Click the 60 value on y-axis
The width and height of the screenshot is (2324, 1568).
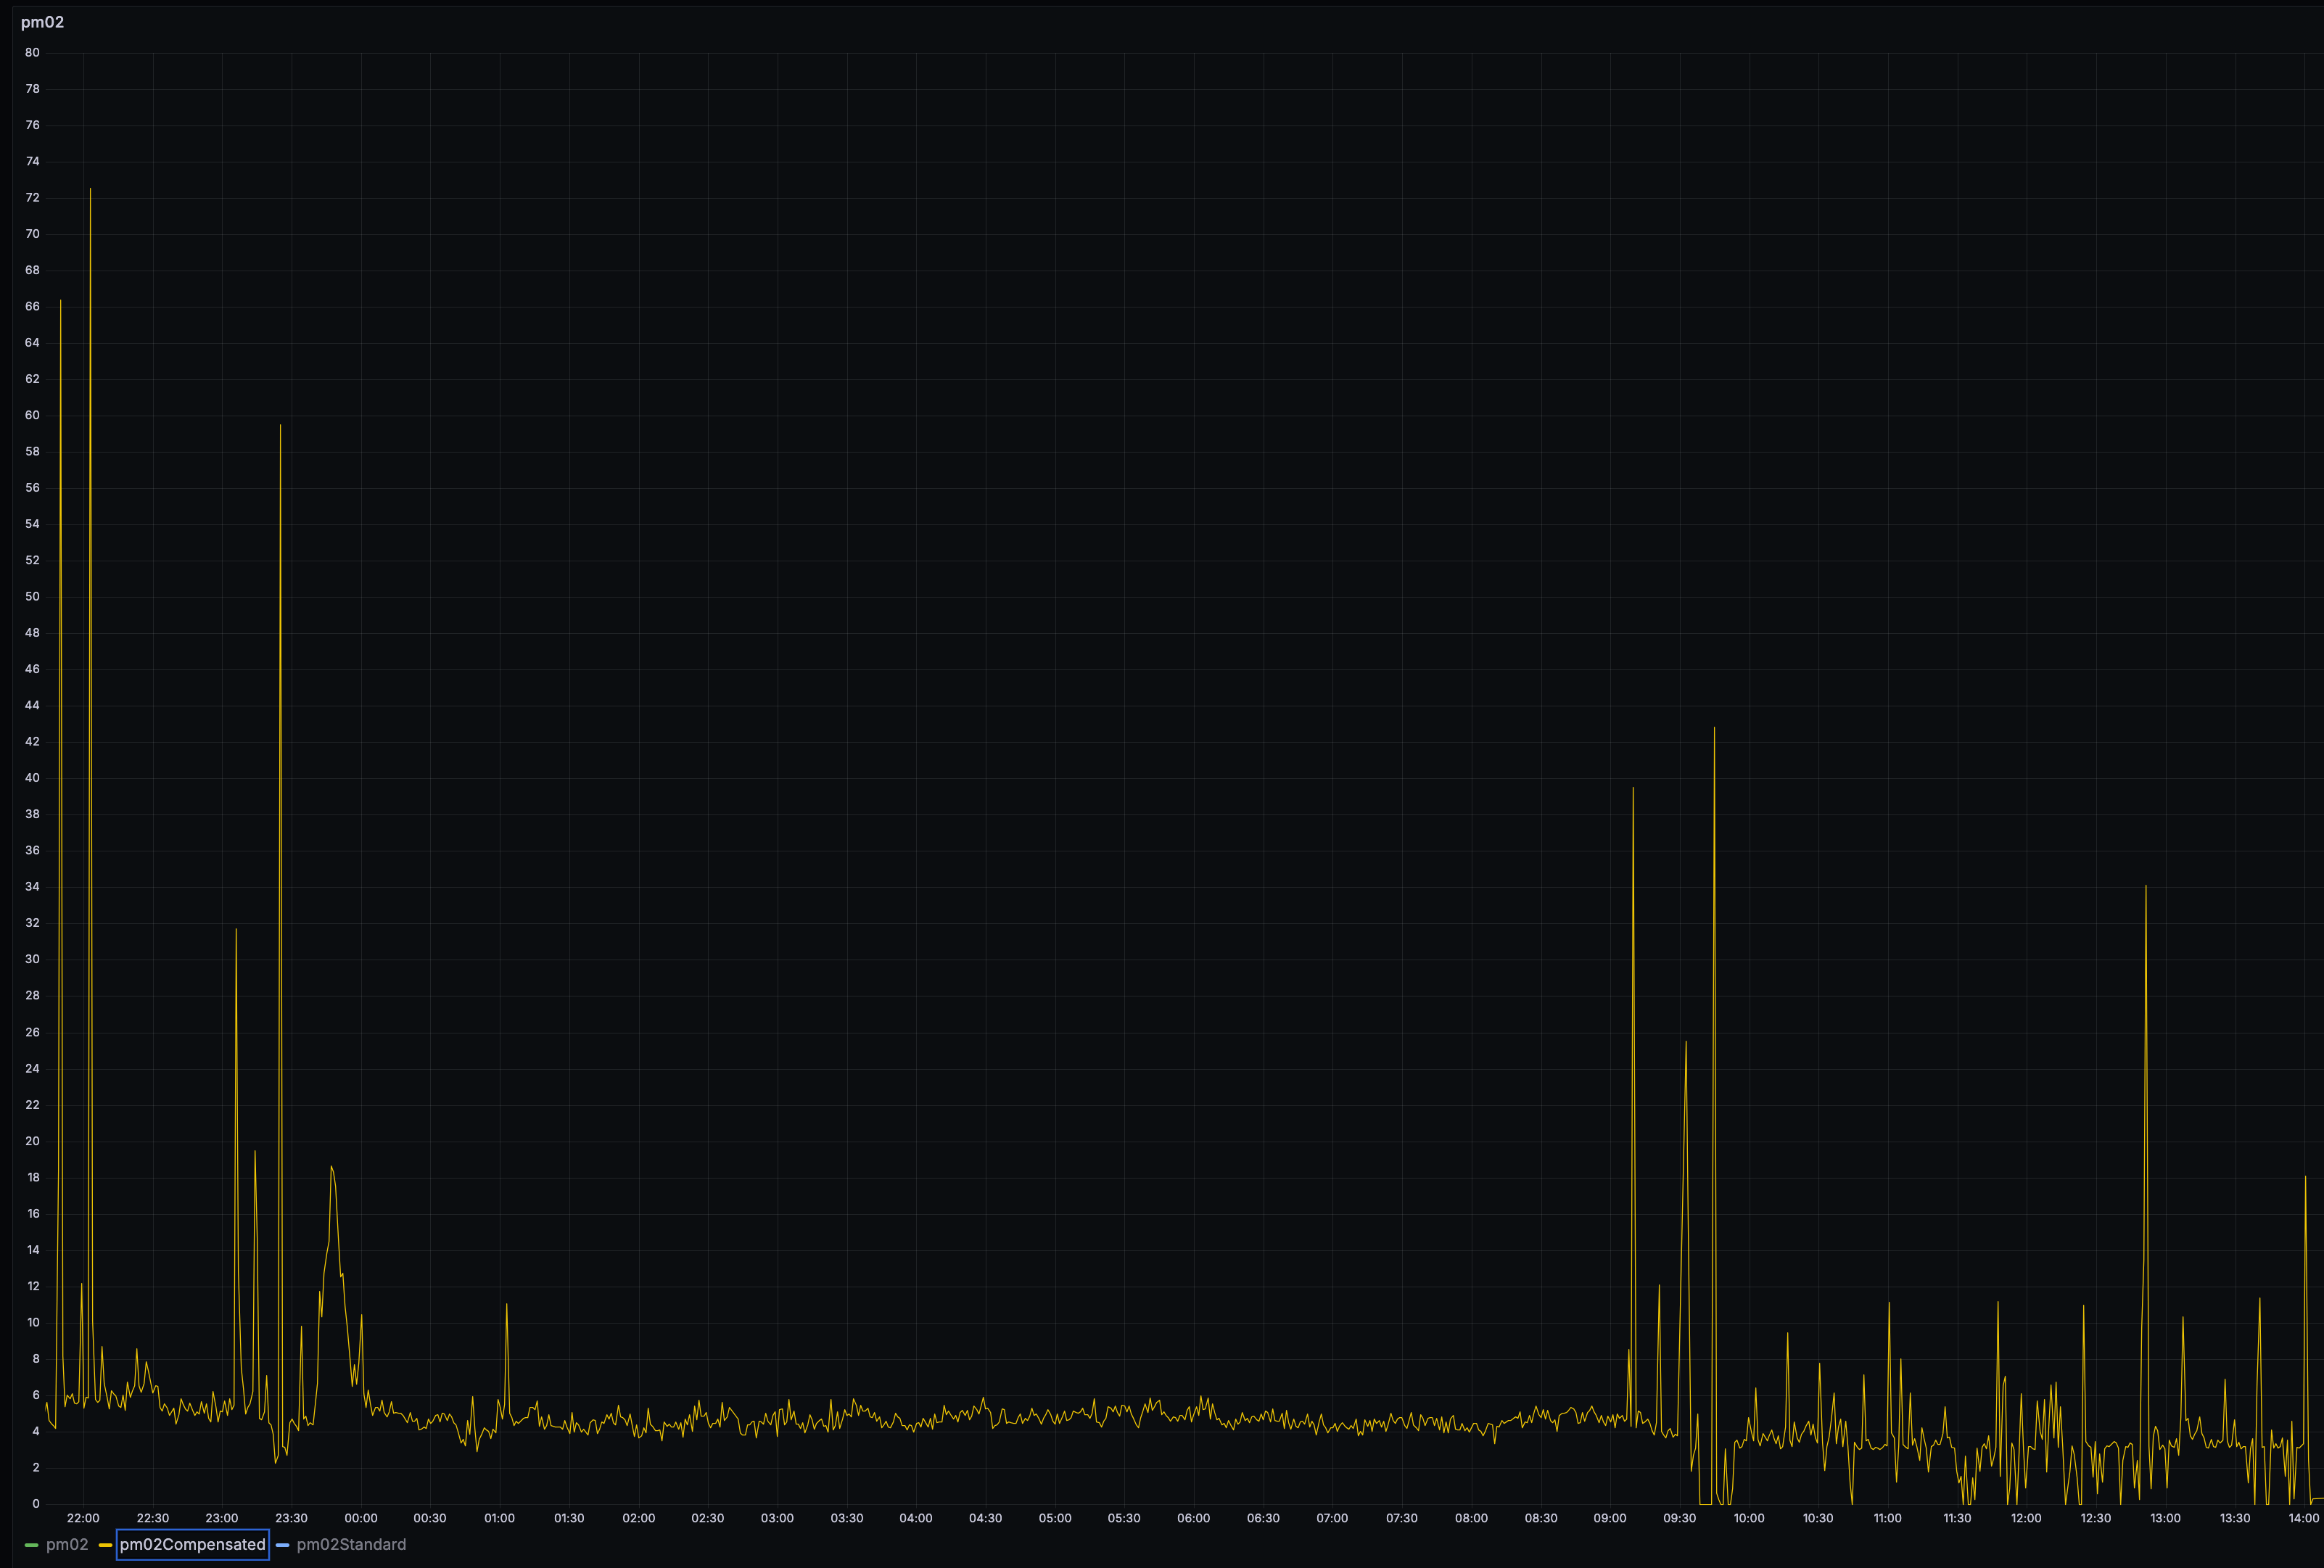tap(33, 415)
